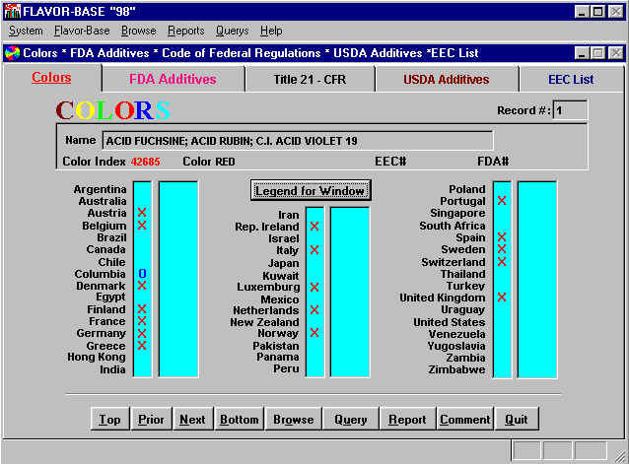The image size is (629, 464).
Task: Click the red X next to Portugal
Action: pyautogui.click(x=502, y=201)
